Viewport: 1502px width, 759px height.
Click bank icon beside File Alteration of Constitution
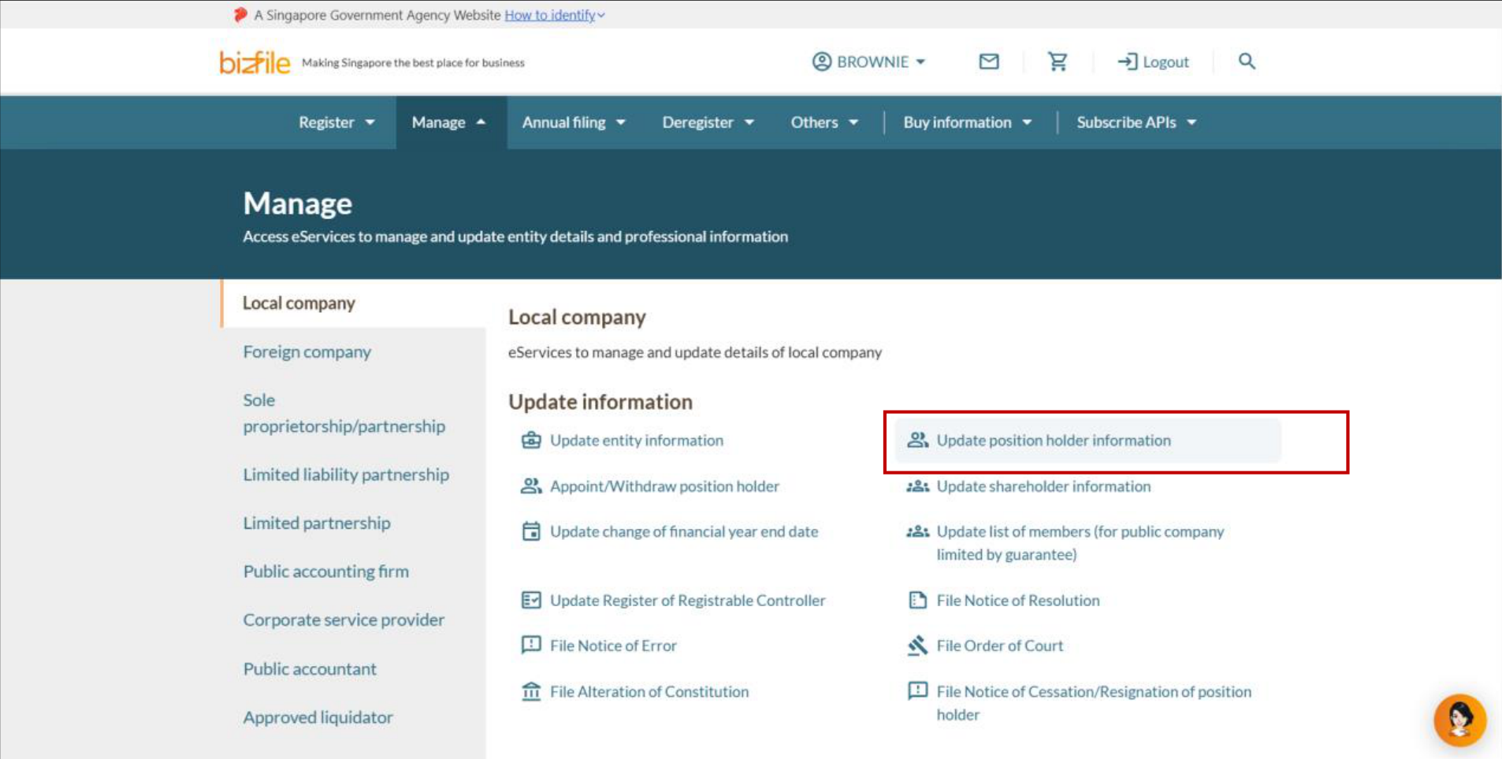(x=531, y=691)
